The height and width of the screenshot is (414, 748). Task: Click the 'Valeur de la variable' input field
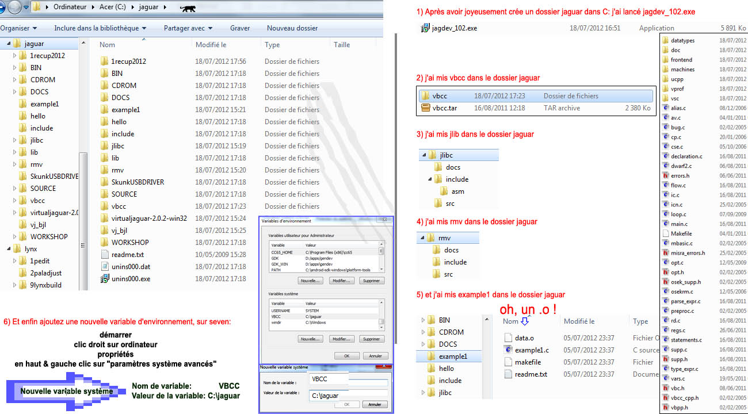pos(349,395)
